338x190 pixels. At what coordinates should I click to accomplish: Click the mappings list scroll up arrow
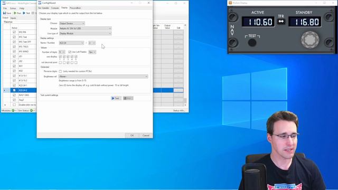[185, 25]
